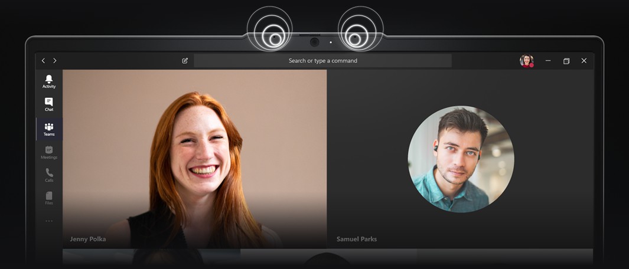The width and height of the screenshot is (629, 269).
Task: Go forward with the right arrow
Action: coord(54,61)
